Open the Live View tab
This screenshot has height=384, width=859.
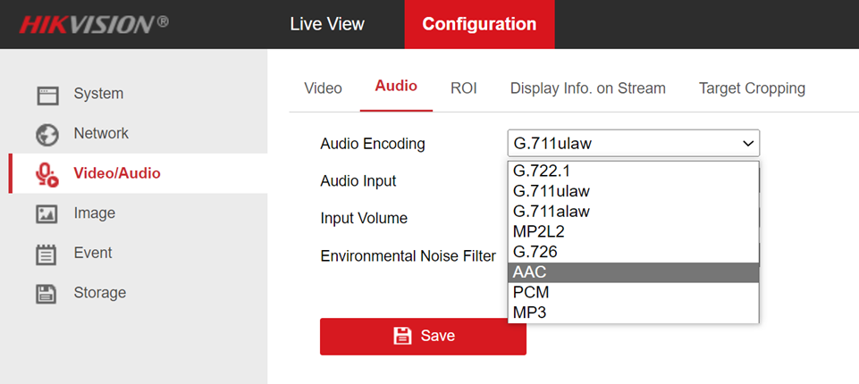(327, 24)
